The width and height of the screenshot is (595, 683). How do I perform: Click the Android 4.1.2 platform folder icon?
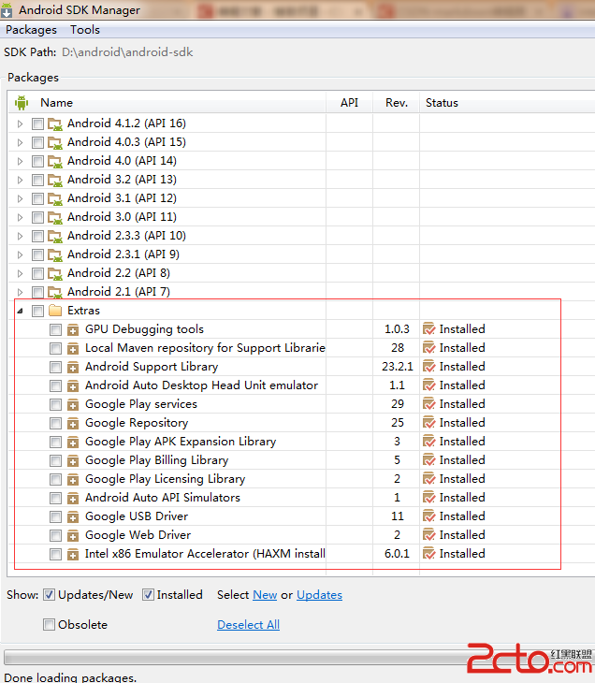[x=55, y=124]
